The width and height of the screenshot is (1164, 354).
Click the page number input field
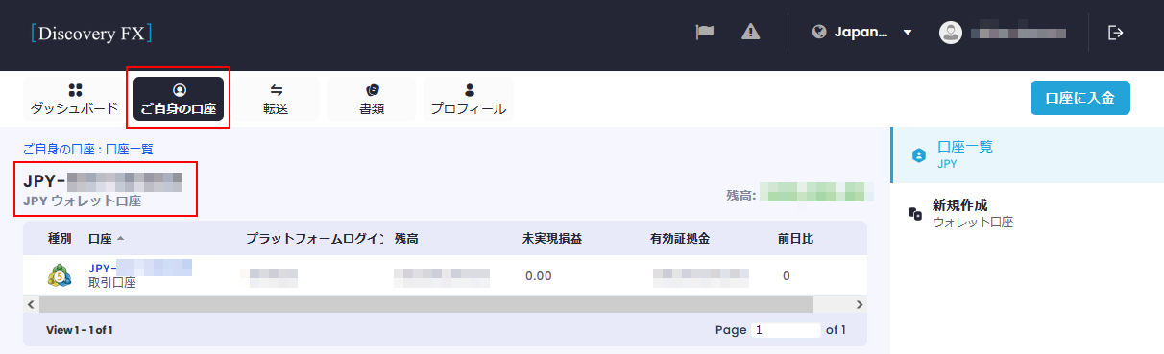pos(787,330)
